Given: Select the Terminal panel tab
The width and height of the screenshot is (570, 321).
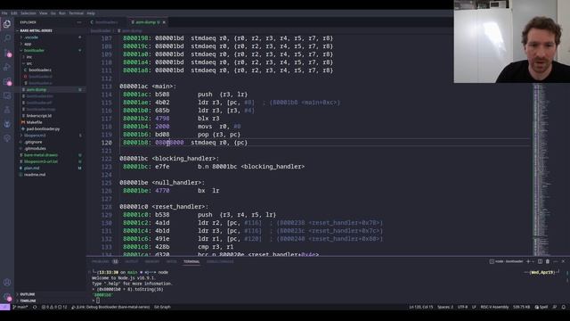Looking at the screenshot, I should (x=191, y=261).
